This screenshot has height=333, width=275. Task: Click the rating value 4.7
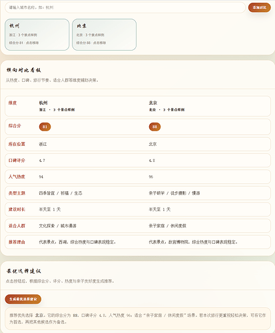[x=42, y=161]
